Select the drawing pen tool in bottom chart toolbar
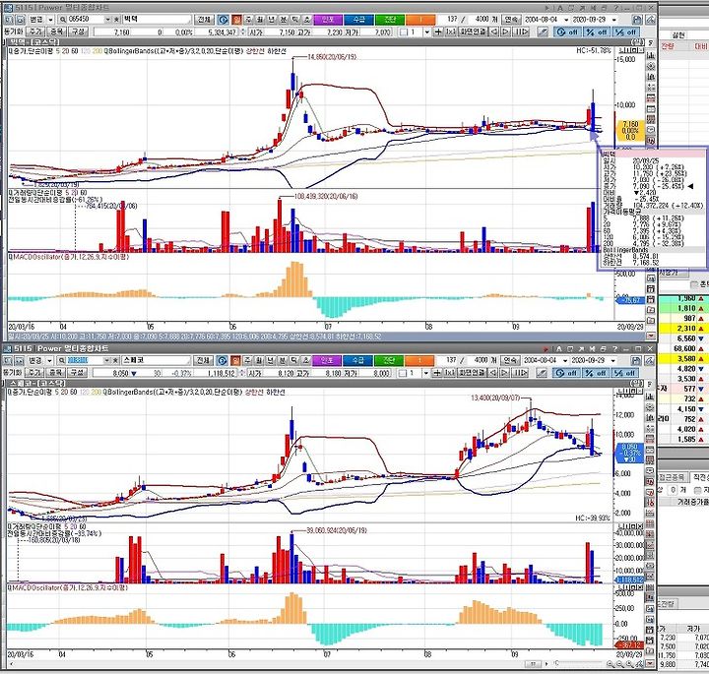 pyautogui.click(x=543, y=373)
